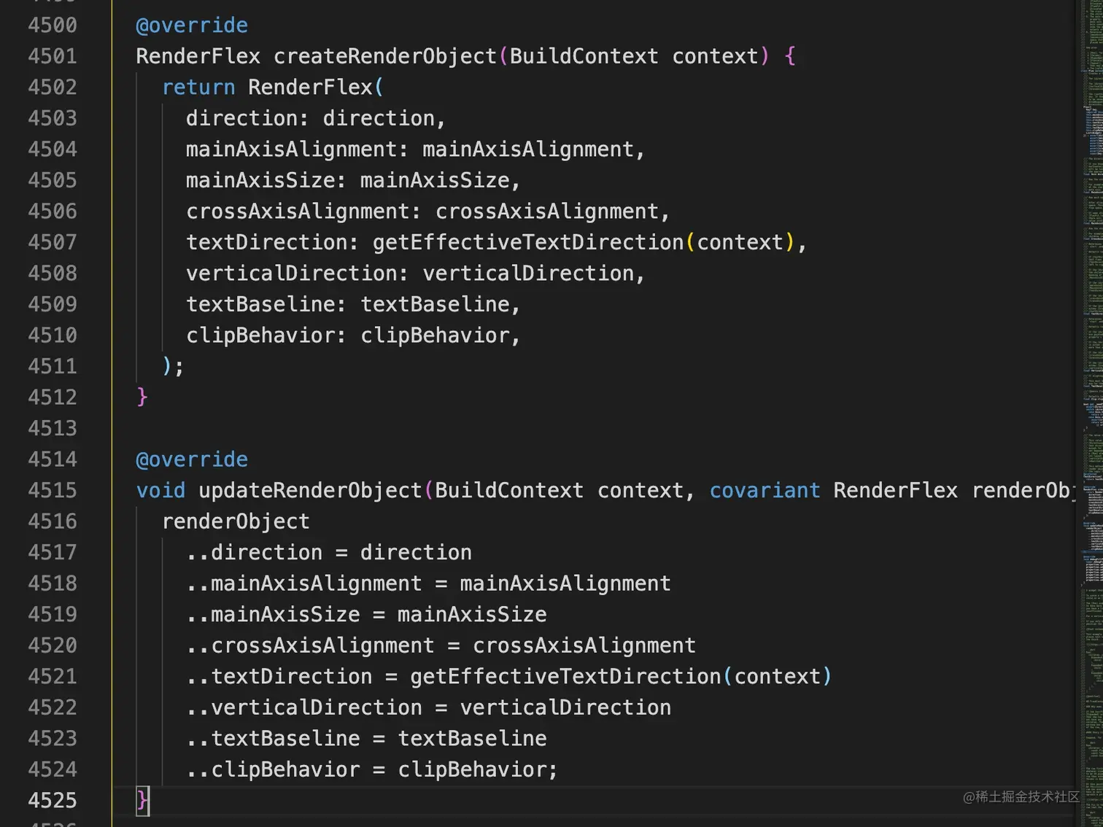Image resolution: width=1103 pixels, height=827 pixels.
Task: Click the @override annotation on line 4500
Action: point(192,26)
